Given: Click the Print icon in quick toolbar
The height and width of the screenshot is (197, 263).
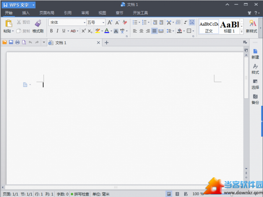Looking at the screenshot, I should pyautogui.click(x=18, y=42).
